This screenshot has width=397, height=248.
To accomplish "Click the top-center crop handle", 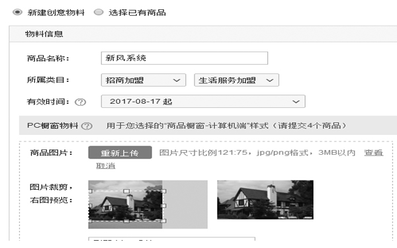I will (126, 191).
